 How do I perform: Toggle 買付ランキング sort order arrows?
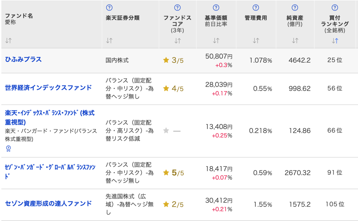pos(335,41)
